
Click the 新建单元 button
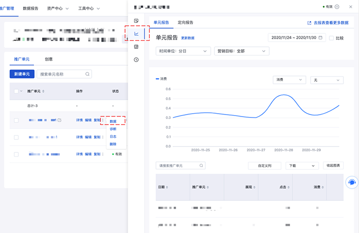click(22, 74)
